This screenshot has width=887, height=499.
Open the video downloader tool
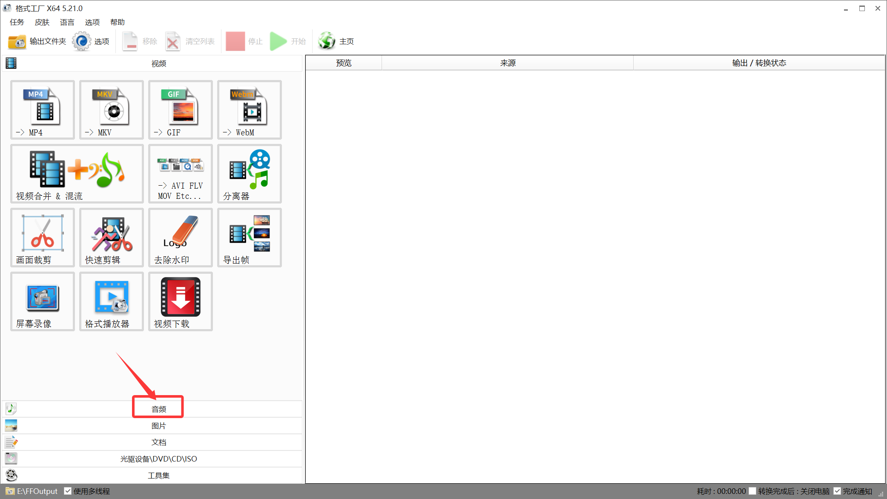point(180,301)
